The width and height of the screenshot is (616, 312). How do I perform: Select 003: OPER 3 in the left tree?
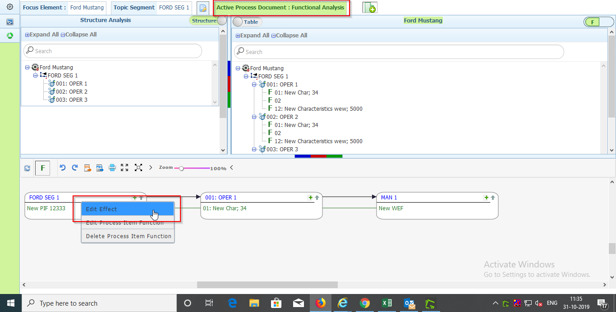(71, 100)
